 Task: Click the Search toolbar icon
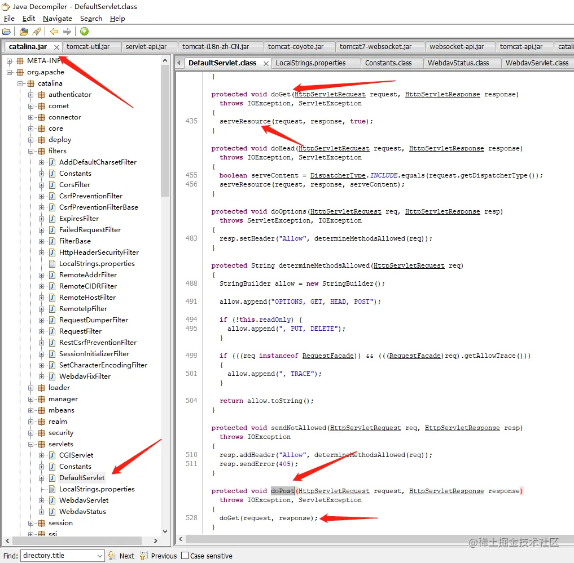(37, 32)
